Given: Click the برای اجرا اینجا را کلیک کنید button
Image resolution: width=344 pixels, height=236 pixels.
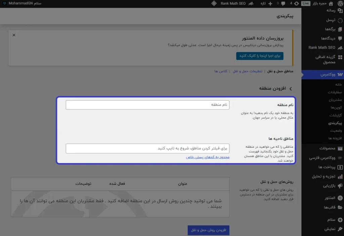Looking at the screenshot, I should pos(260,56).
